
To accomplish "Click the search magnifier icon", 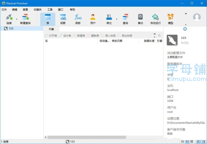I will (159, 36).
